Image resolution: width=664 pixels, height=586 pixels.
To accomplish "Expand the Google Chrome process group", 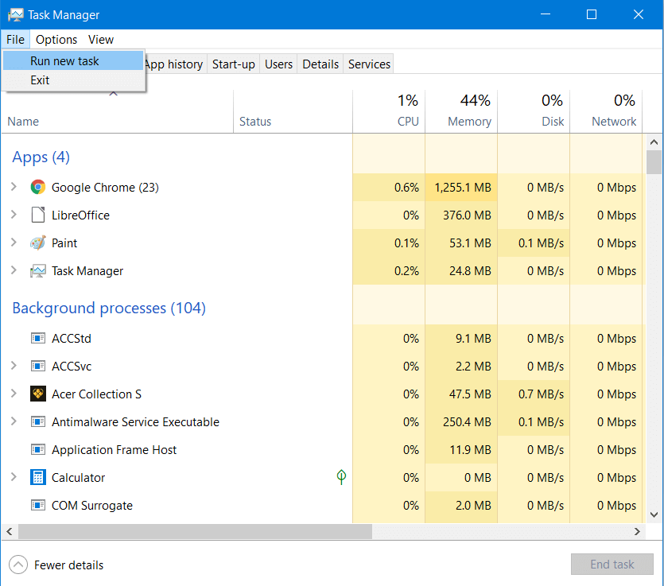I will pyautogui.click(x=14, y=188).
